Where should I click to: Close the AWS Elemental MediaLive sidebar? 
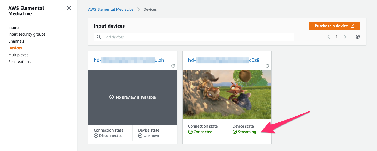coord(69,8)
